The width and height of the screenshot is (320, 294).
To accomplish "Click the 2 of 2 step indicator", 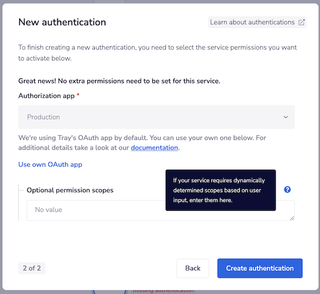I will pos(31,268).
